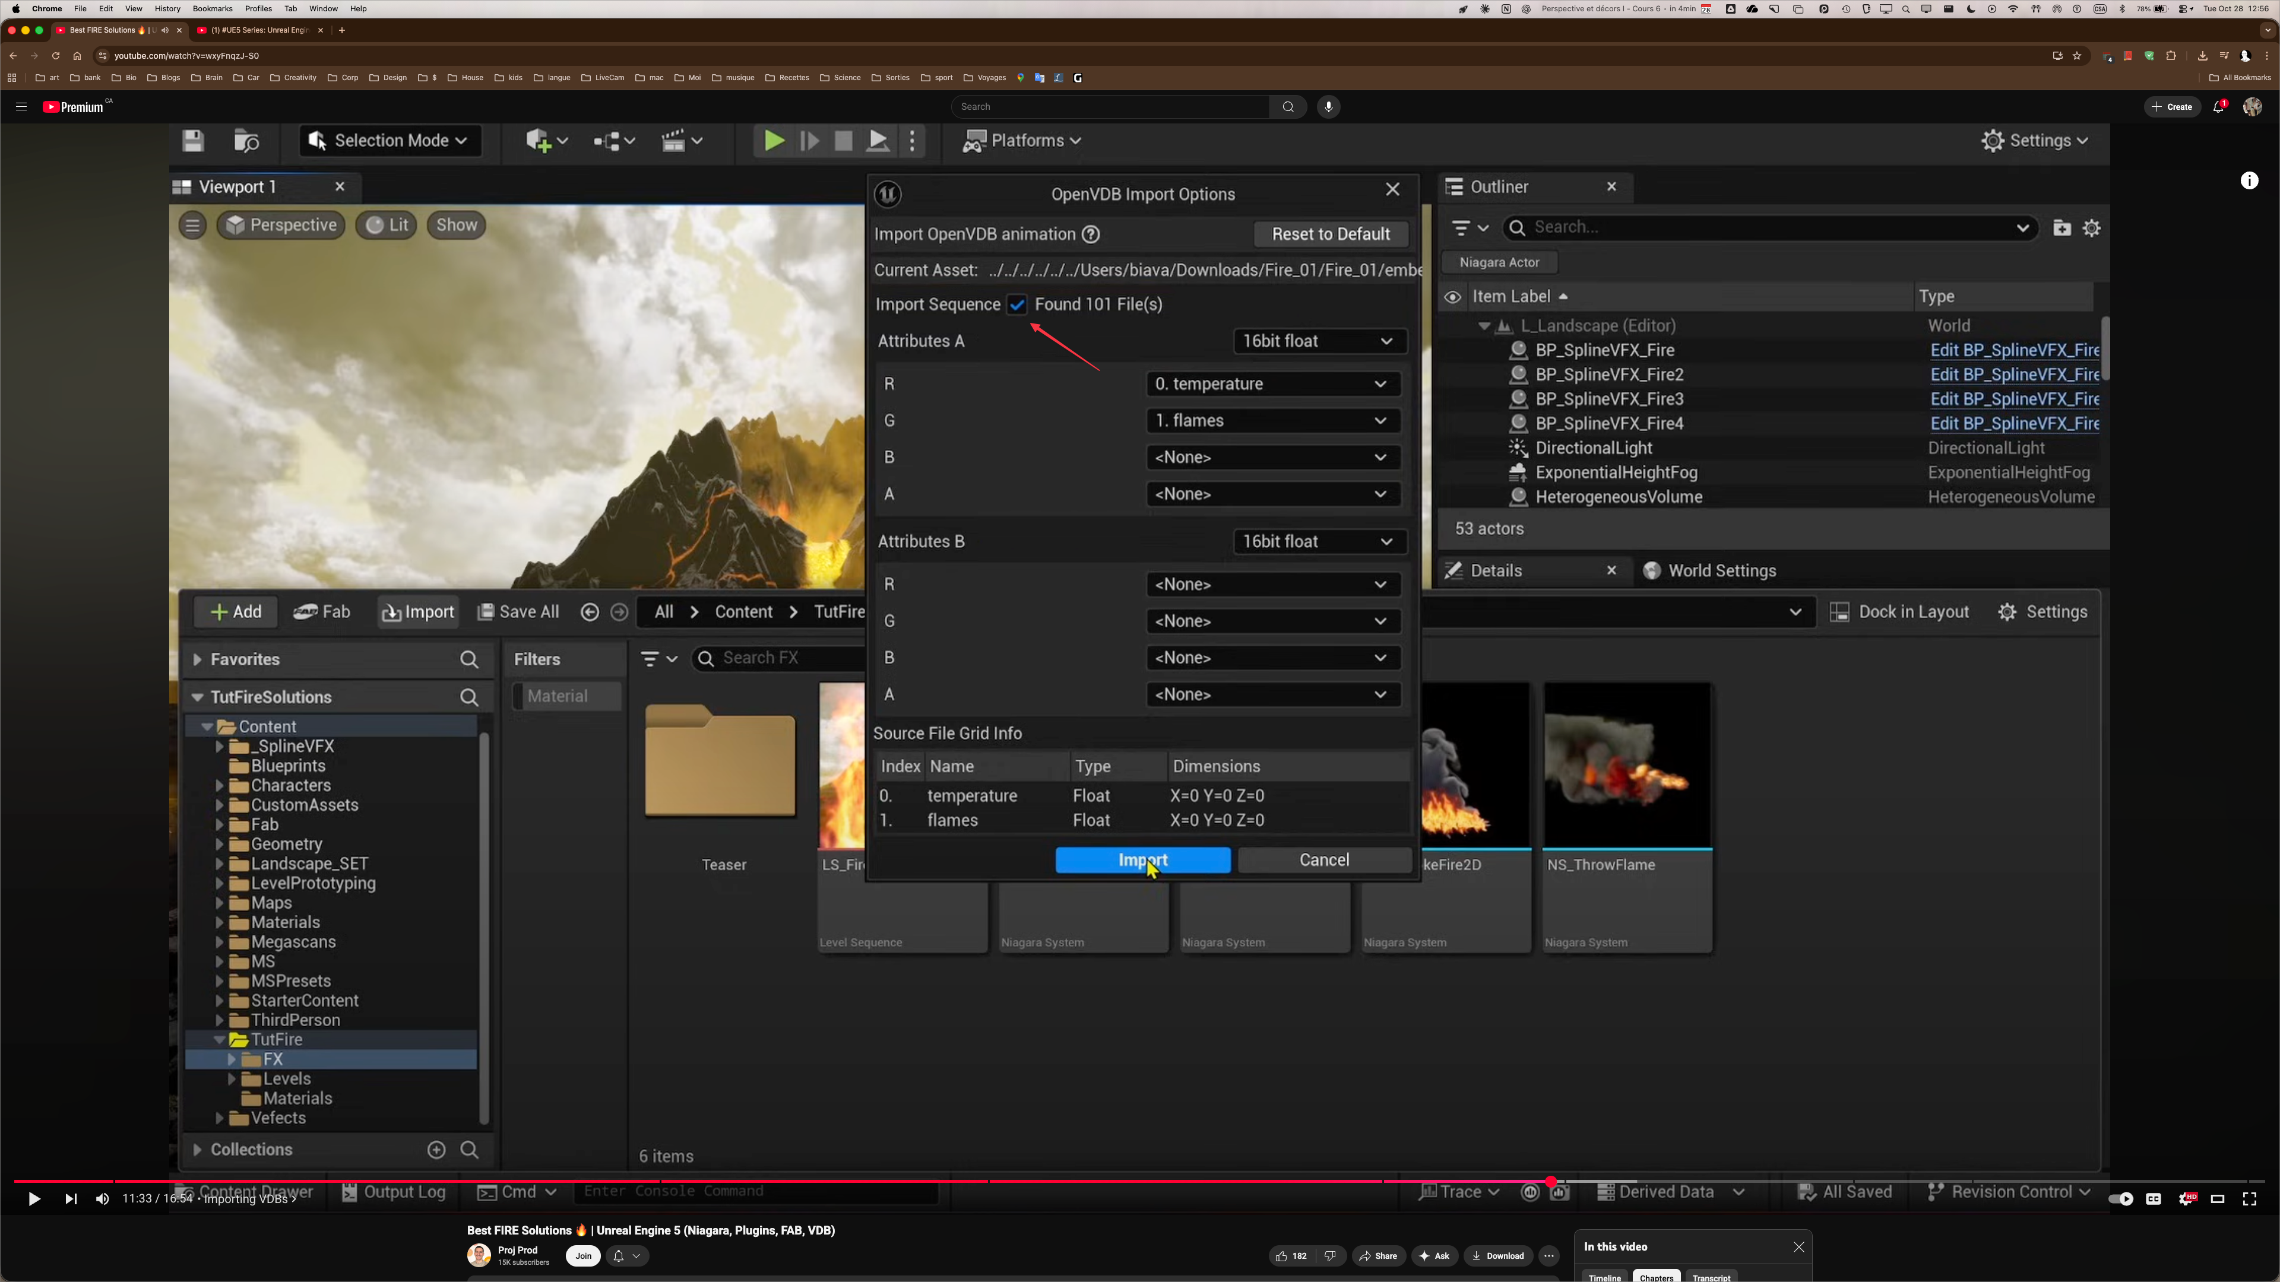2280x1282 pixels.
Task: Expand the Favorites section
Action: pos(197,660)
